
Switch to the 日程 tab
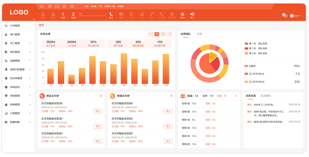(x=199, y=34)
